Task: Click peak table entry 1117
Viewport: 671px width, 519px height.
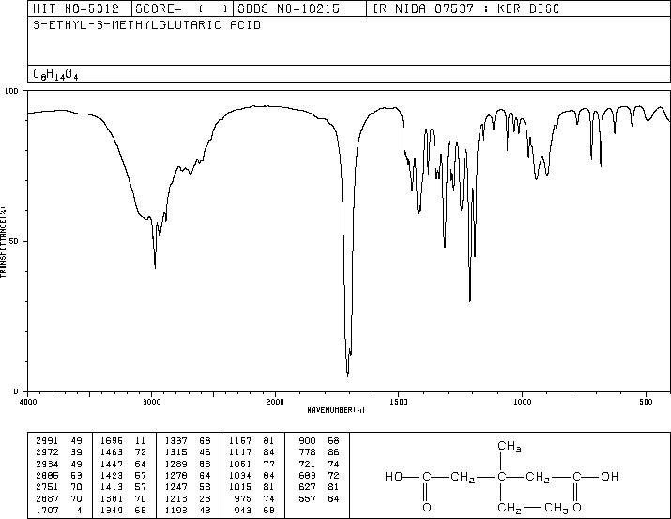Action: (240, 452)
